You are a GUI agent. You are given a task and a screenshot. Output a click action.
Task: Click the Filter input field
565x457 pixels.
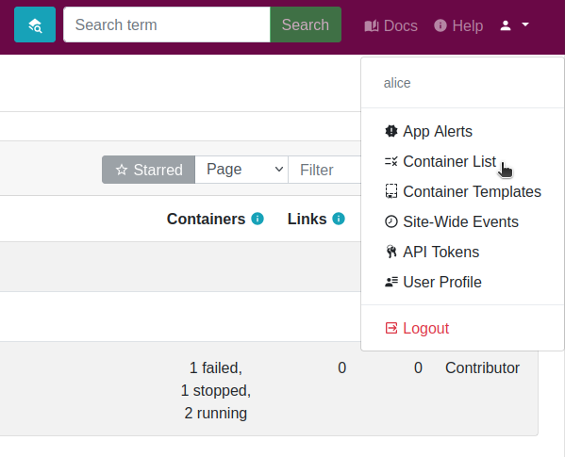tap(324, 170)
